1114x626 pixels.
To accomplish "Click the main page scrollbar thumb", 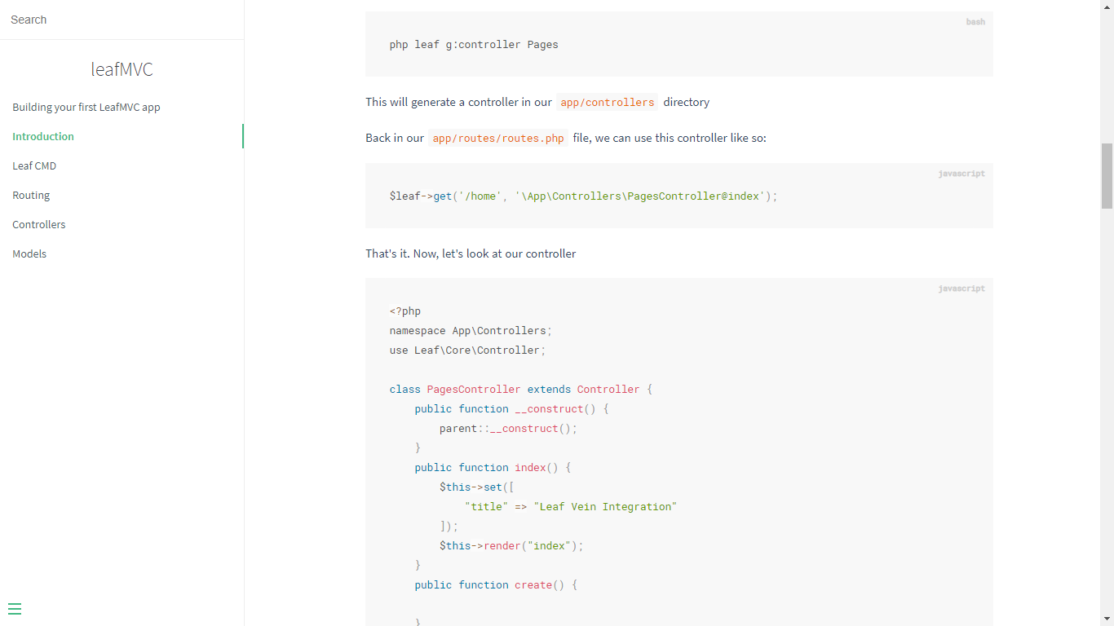I will tap(1107, 177).
